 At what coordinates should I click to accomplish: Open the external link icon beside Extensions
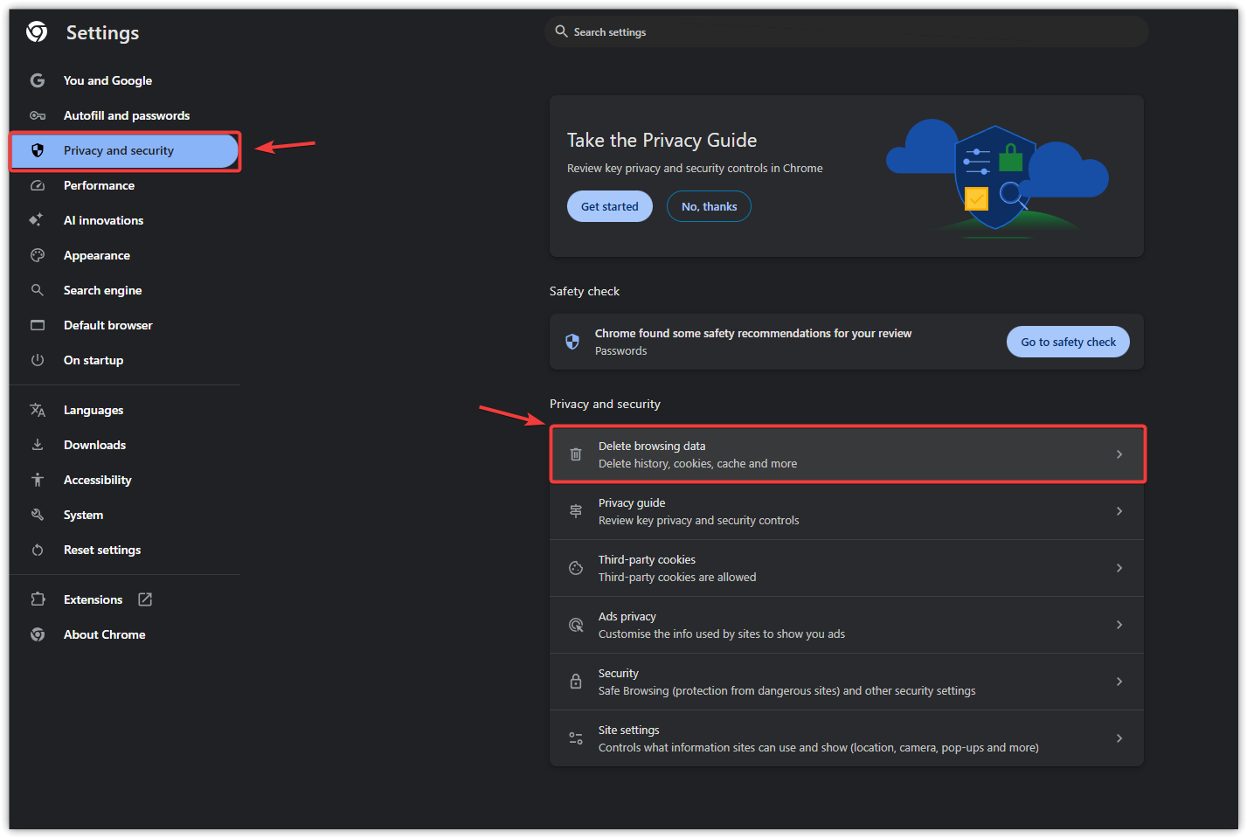145,599
